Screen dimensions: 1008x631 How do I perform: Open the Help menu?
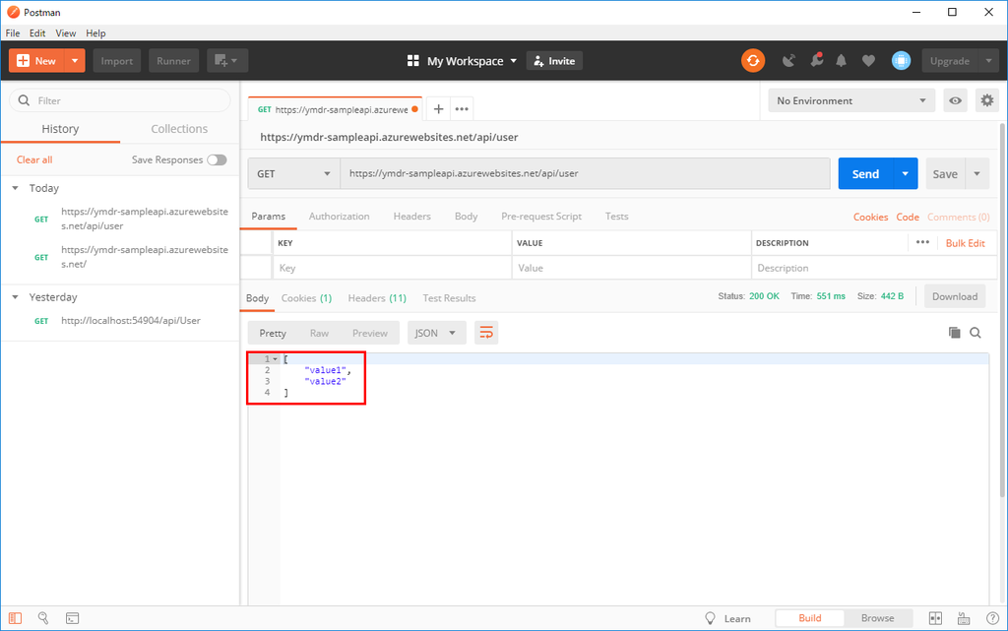(95, 33)
